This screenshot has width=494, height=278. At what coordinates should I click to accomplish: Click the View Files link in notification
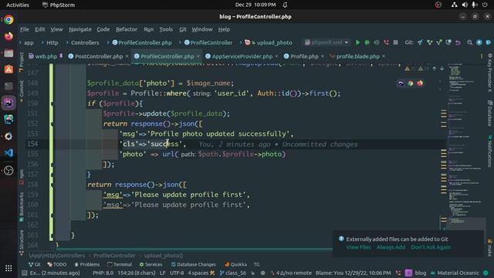358,247
